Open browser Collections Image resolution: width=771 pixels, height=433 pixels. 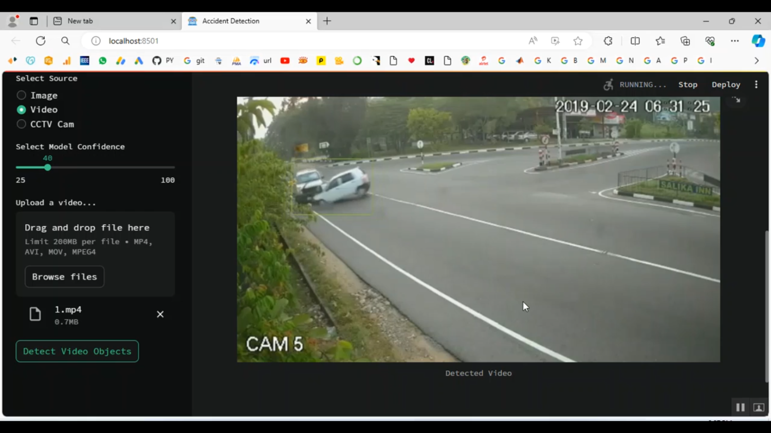tap(685, 41)
